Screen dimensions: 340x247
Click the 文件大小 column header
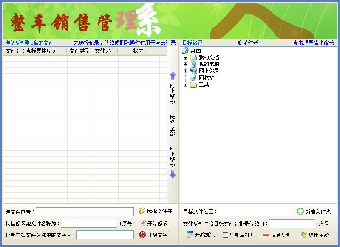105,51
